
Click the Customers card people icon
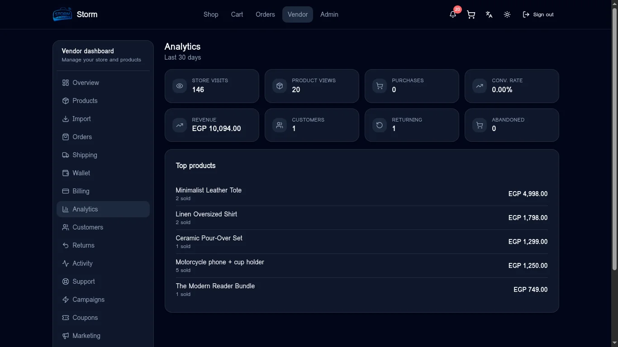click(280, 125)
